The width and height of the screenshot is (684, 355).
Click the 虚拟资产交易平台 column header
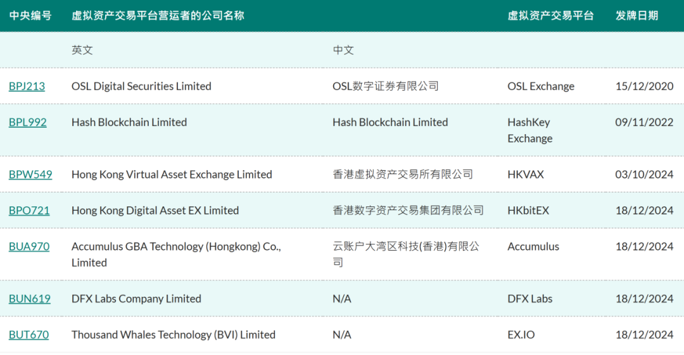point(550,15)
